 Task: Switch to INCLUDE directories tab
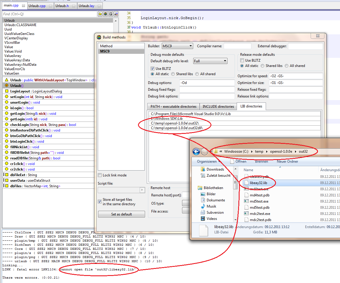[218, 107]
